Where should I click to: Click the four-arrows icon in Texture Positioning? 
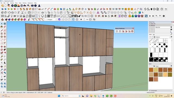pyautogui.click(x=132, y=31)
